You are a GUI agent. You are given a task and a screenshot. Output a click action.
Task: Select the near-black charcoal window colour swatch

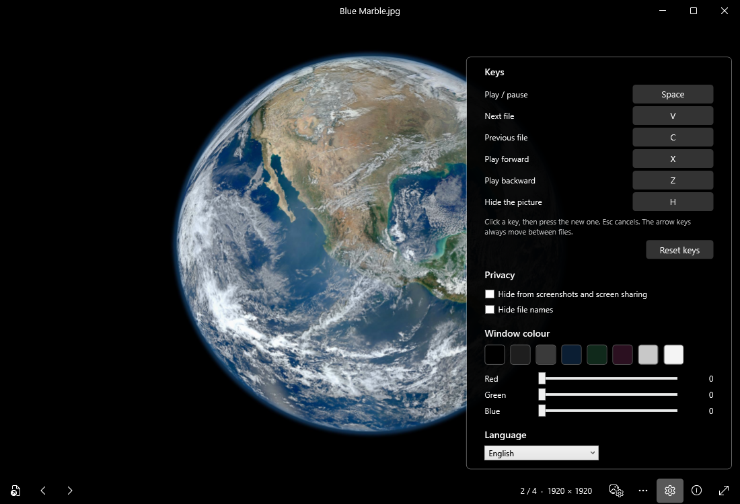point(520,355)
